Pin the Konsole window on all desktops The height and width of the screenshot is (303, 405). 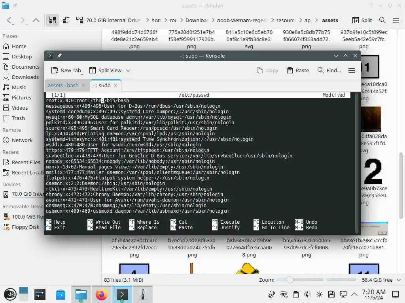click(x=59, y=56)
